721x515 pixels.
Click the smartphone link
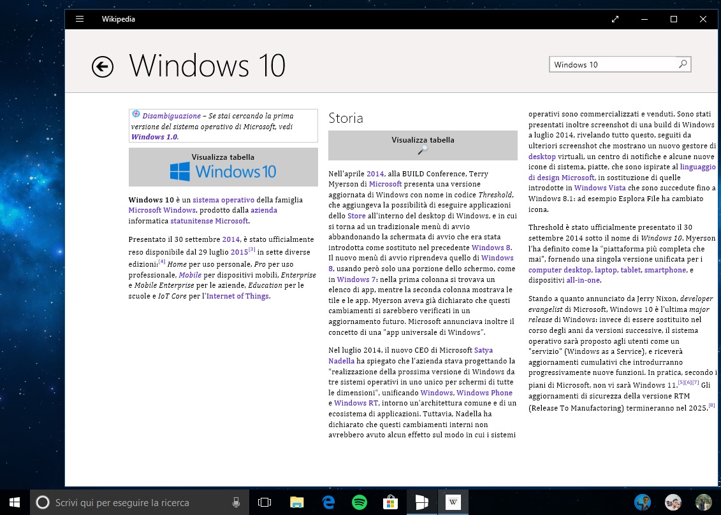665,270
